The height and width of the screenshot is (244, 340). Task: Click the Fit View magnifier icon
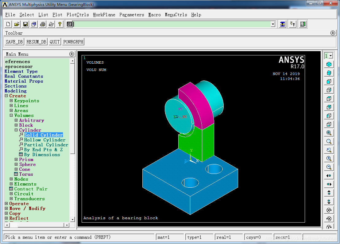329,133
